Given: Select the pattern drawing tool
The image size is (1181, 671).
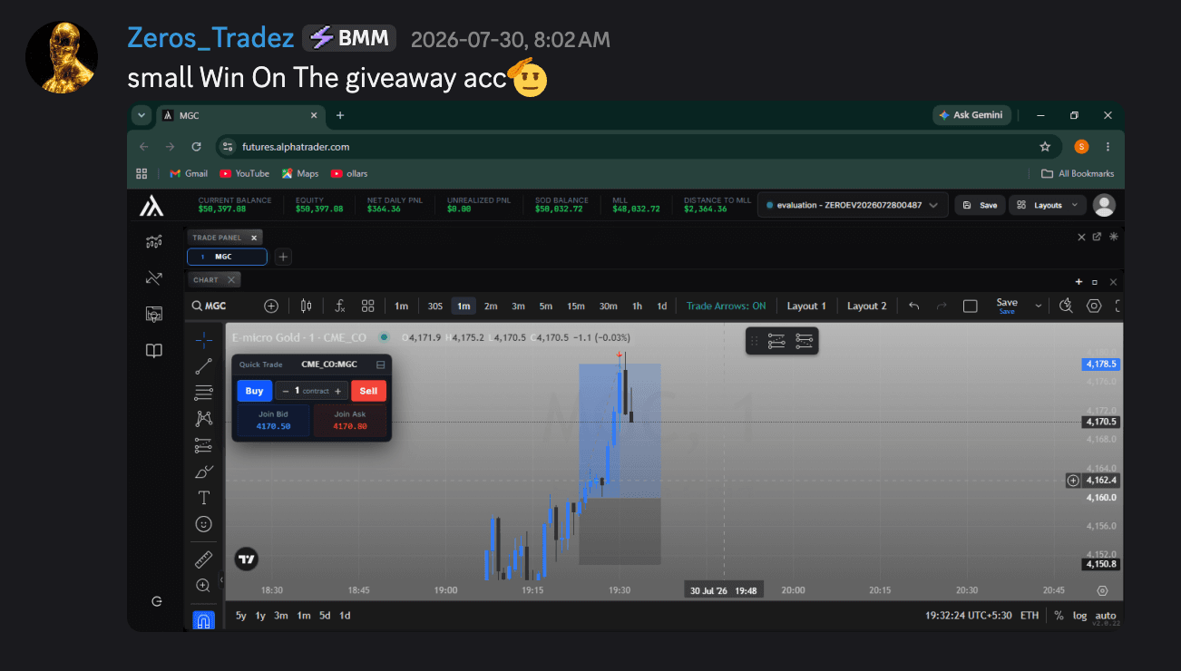Looking at the screenshot, I should [x=204, y=419].
